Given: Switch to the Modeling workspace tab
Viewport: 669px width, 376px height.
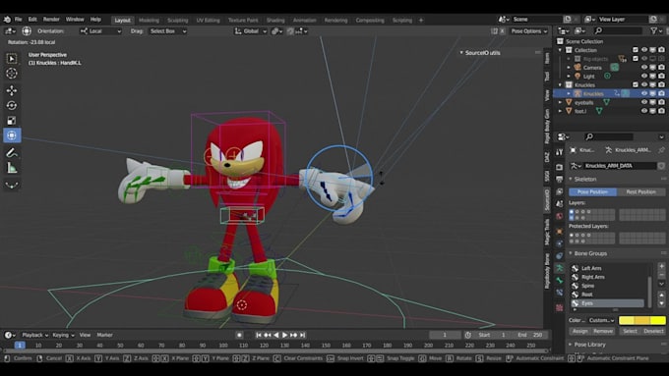Looking at the screenshot, I should (149, 20).
